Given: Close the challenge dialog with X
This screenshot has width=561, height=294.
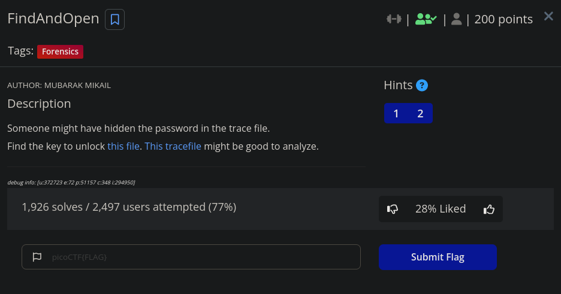Looking at the screenshot, I should [x=548, y=16].
